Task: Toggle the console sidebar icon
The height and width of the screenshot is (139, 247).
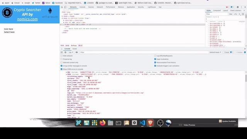Action: pos(62,53)
